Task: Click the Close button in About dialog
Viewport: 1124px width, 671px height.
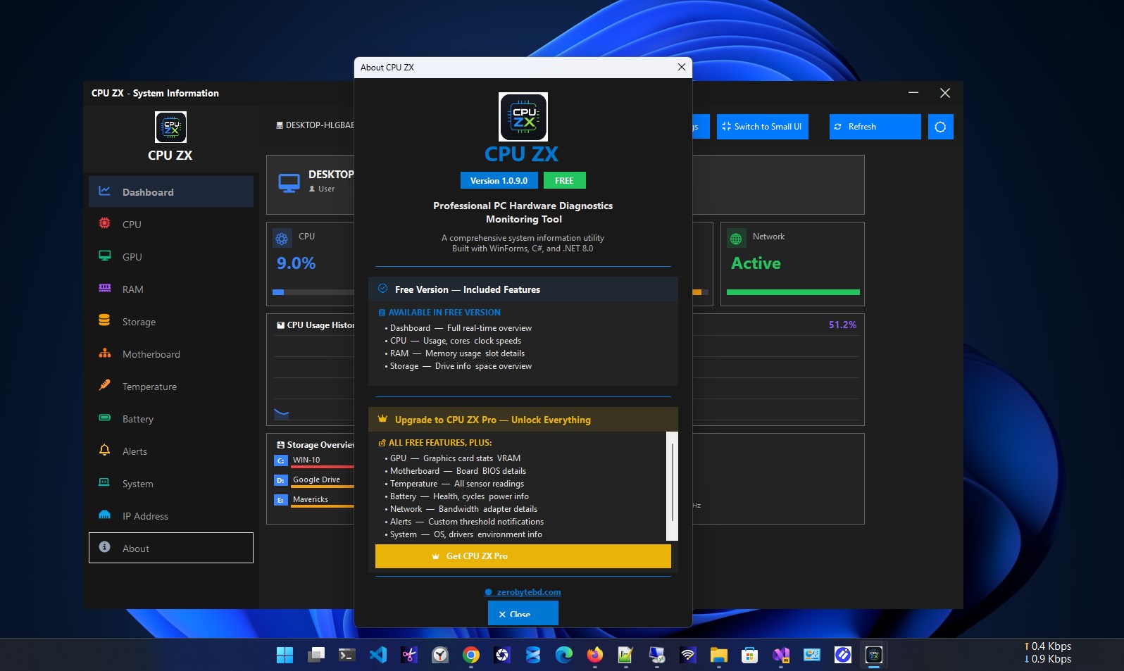Action: pos(523,613)
